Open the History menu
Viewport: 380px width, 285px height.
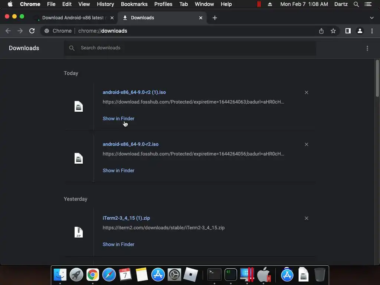pos(105,4)
